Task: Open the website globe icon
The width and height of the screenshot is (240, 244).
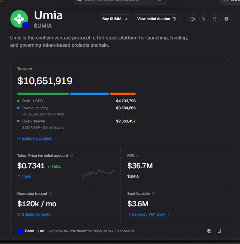Action: (193, 19)
